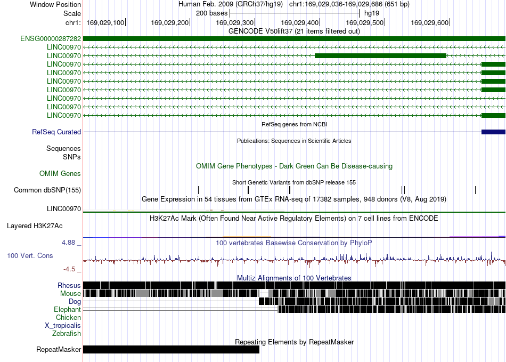This screenshot has height=362, width=506.
Task: Select the leftmost dbSNP variant tick mark
Action: tap(199, 190)
